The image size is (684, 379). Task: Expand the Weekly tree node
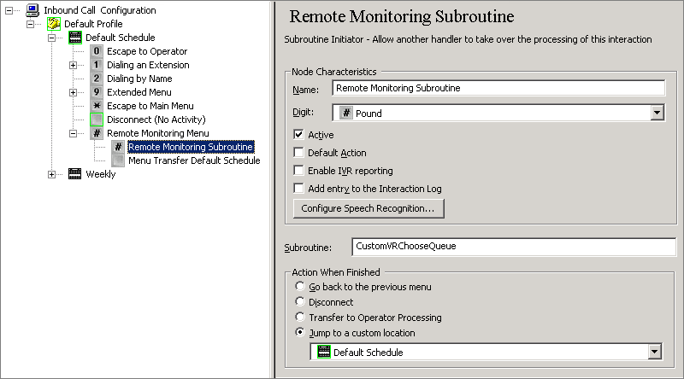[52, 174]
